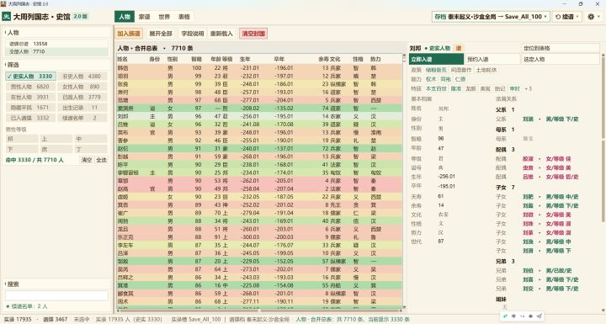The width and height of the screenshot is (606, 324).
Task: Toggle the 出生记录 11 filter
Action: [82, 108]
